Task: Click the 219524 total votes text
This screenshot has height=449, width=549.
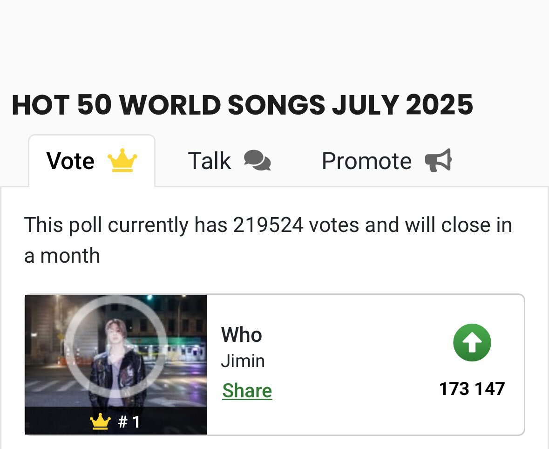Action: [268, 225]
